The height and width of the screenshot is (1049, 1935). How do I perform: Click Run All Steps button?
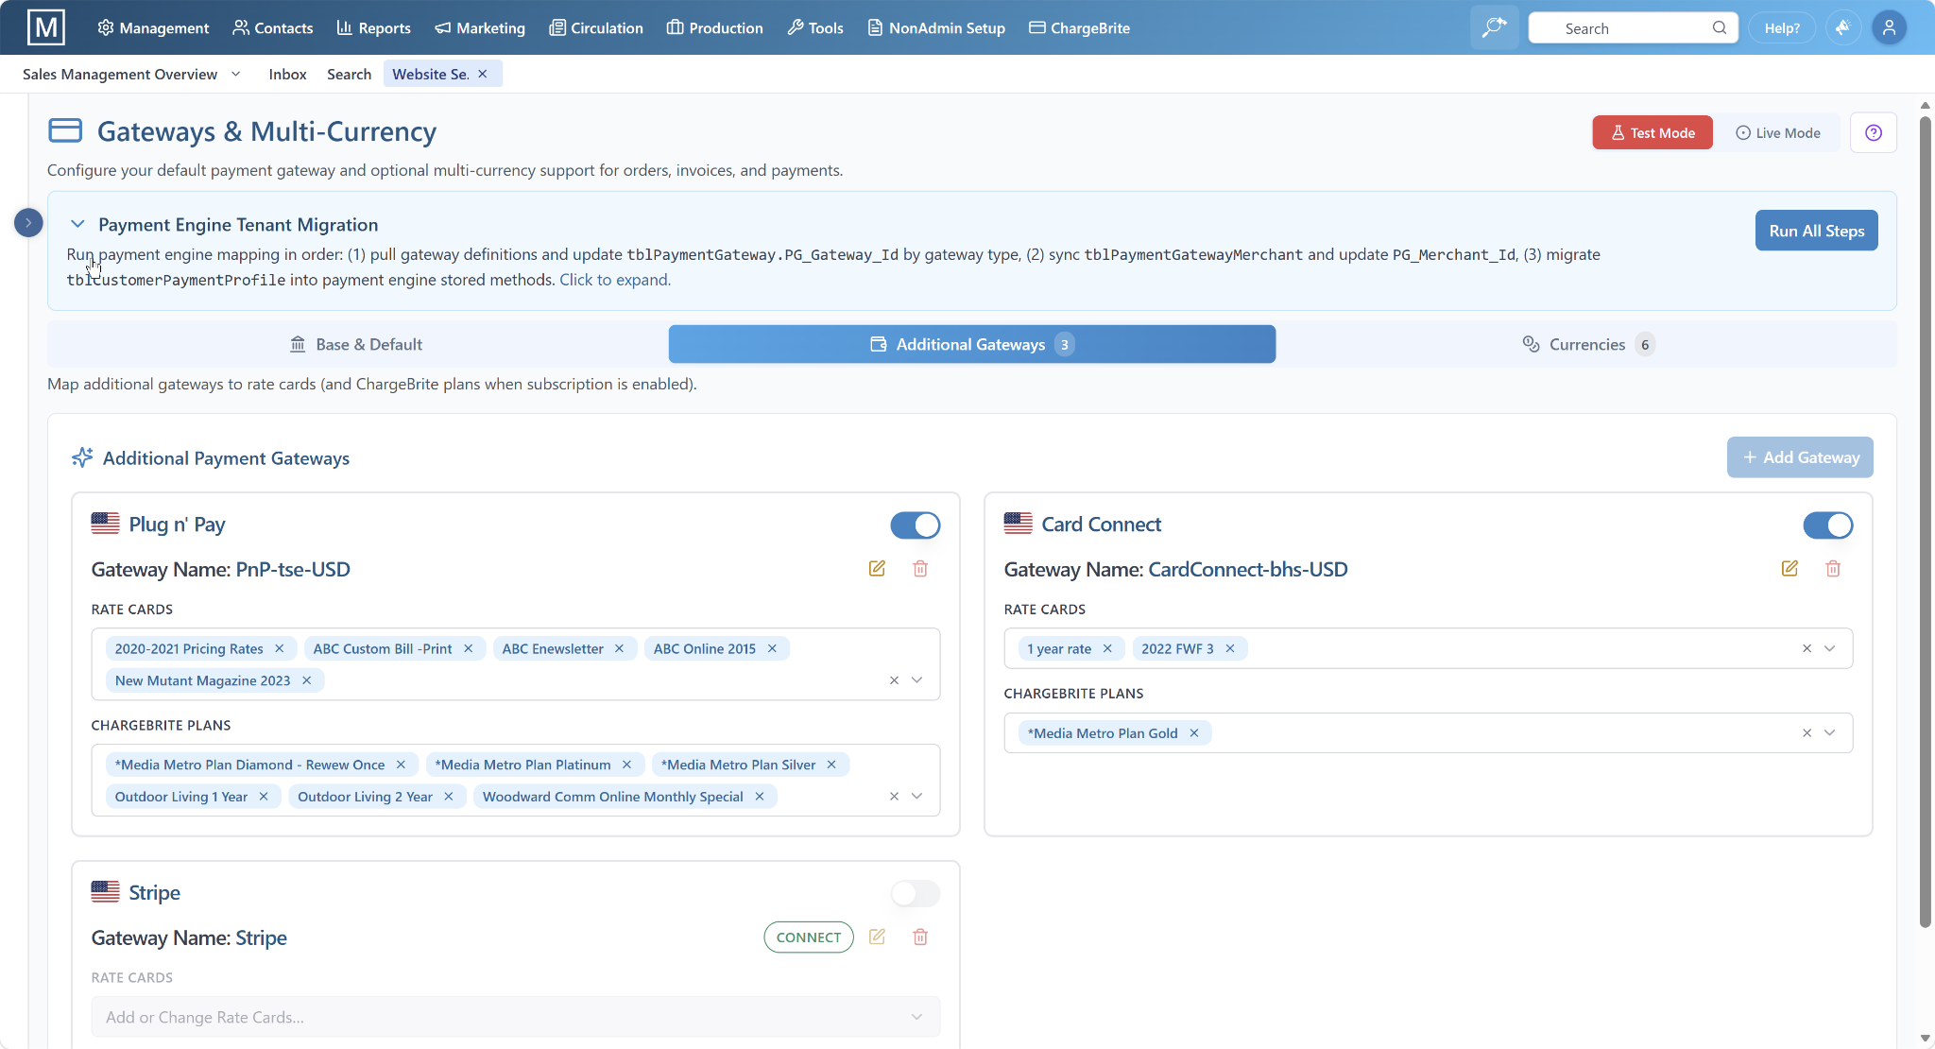pyautogui.click(x=1816, y=231)
